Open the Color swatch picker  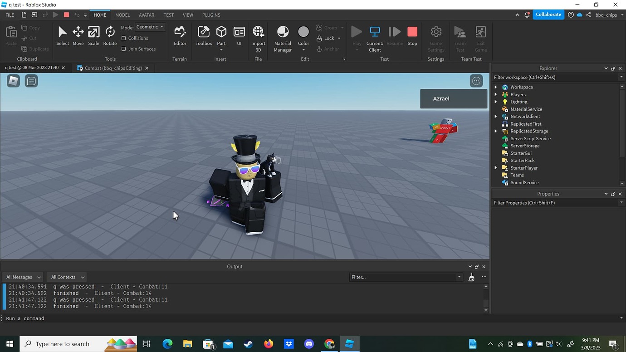click(x=303, y=33)
